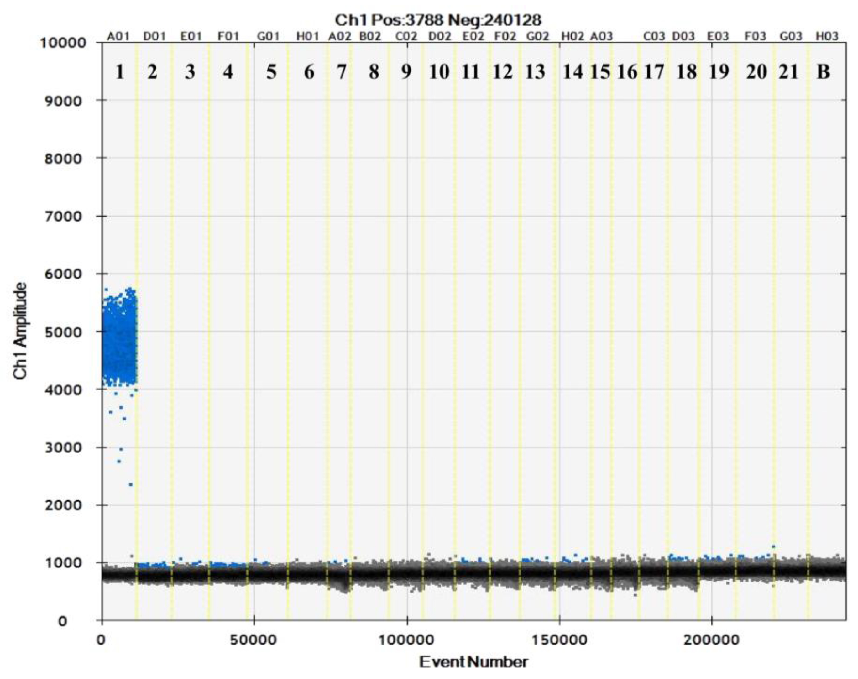Click the A01 well label
This screenshot has height=679, width=858.
[118, 37]
